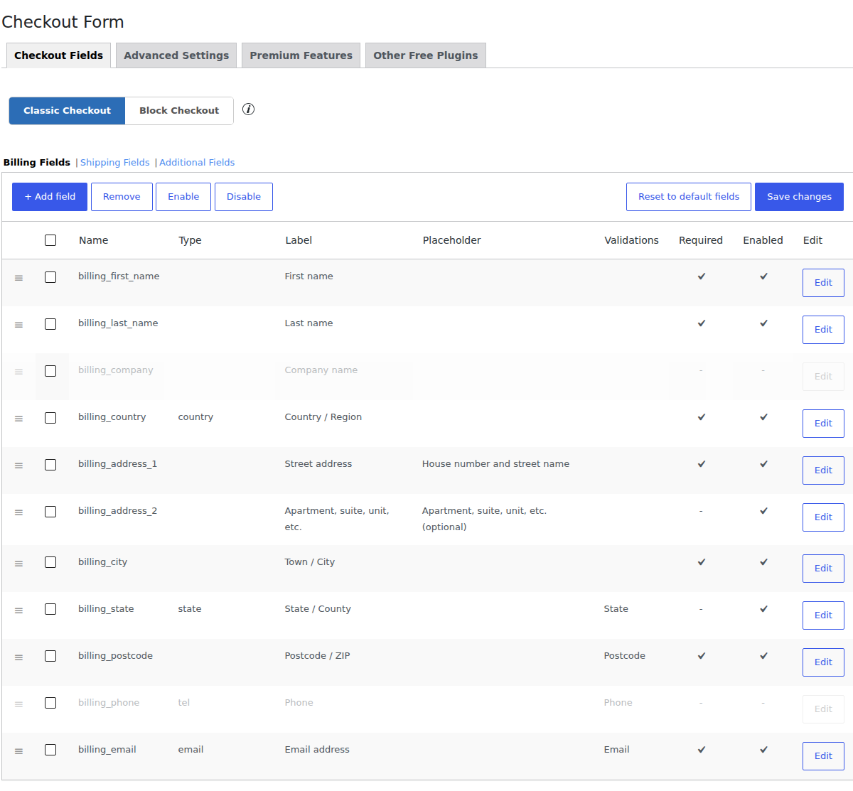
Task: Mark the billing_phone row checkbox
Action: tap(50, 703)
